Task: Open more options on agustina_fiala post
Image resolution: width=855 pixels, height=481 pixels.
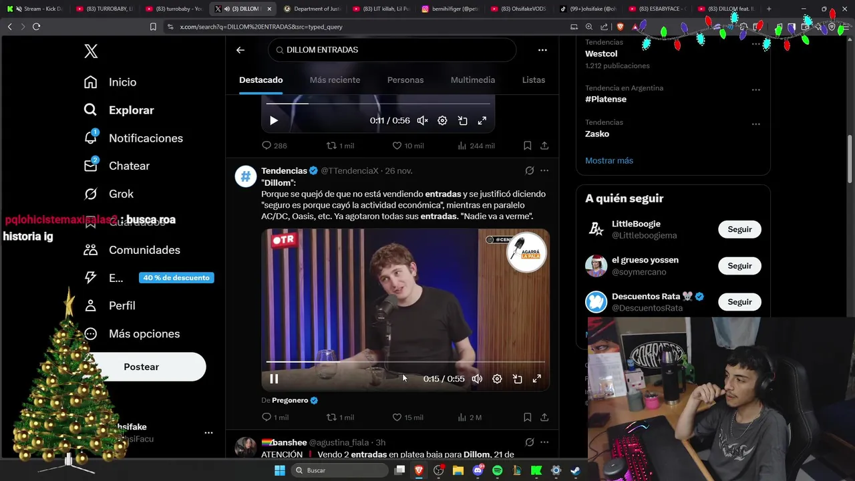Action: (544, 442)
